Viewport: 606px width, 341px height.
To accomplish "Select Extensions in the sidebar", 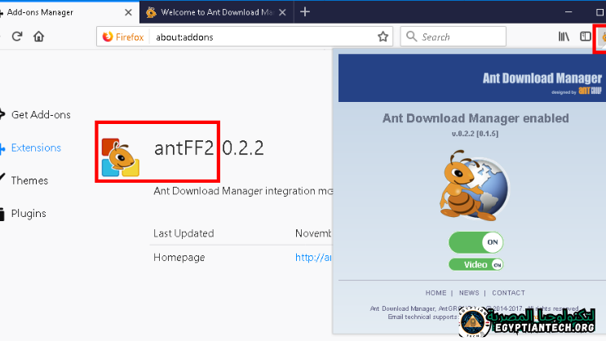I will 36,148.
